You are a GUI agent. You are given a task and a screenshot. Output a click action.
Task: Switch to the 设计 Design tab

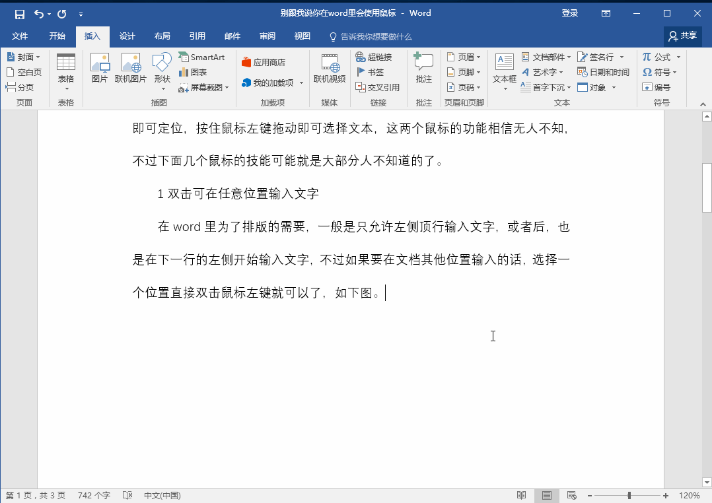(x=127, y=36)
